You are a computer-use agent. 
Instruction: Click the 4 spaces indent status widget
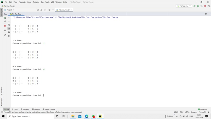click(x=194, y=112)
